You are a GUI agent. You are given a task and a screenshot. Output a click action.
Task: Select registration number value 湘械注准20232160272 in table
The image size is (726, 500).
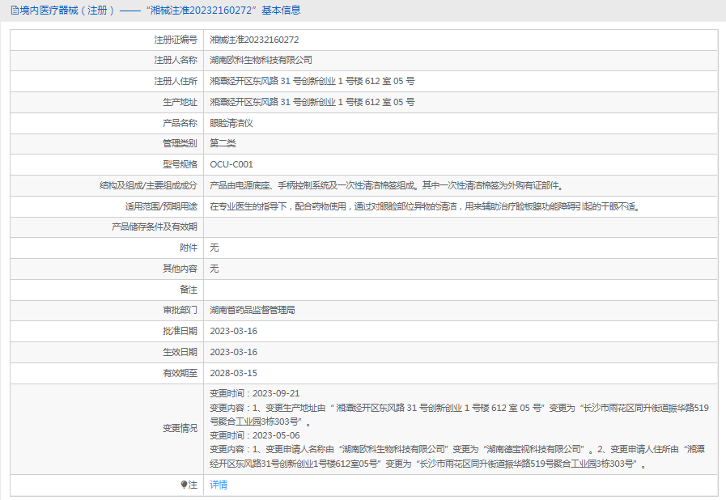coord(254,40)
